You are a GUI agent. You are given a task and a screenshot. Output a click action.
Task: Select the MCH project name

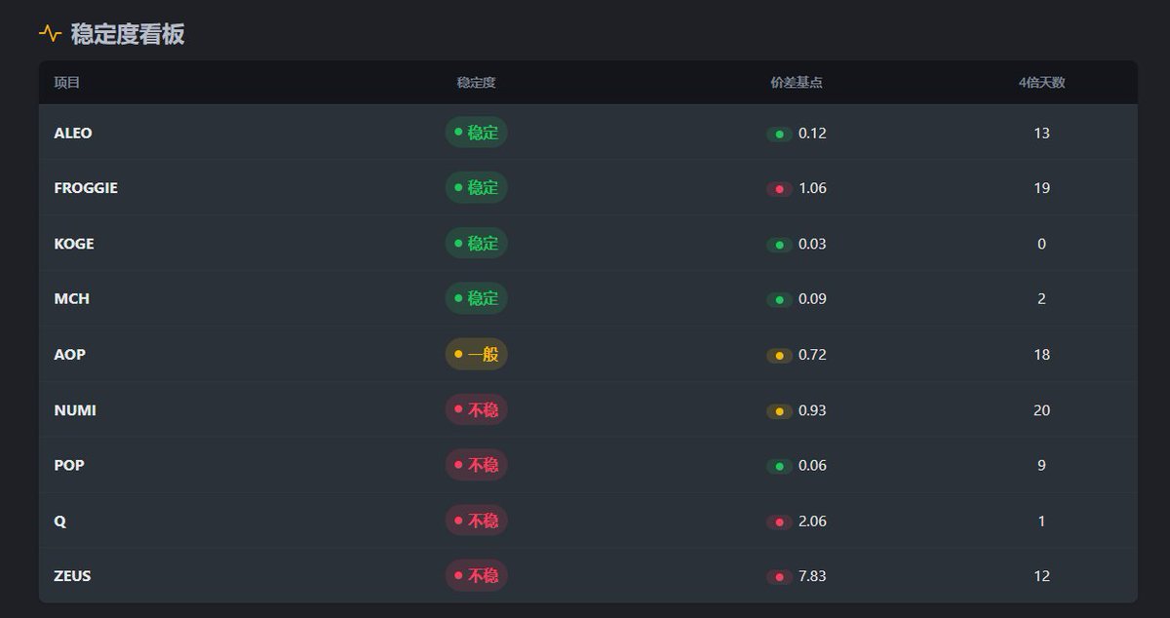point(71,299)
